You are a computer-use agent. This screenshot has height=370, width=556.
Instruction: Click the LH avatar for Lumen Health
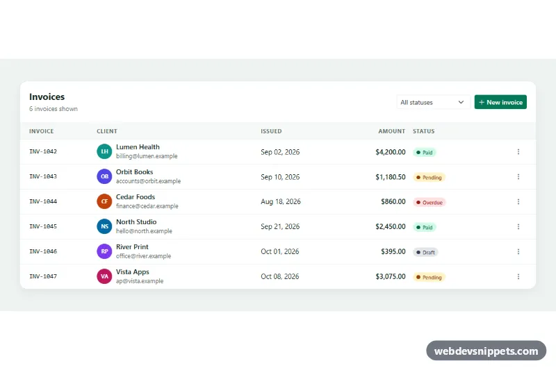coord(104,151)
